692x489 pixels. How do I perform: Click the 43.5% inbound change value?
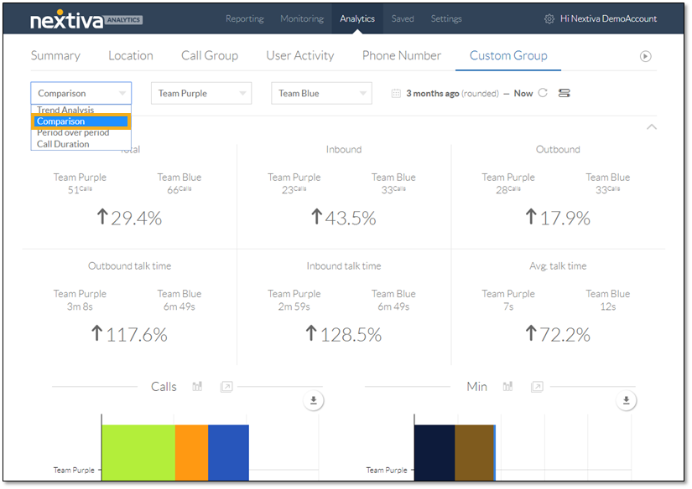point(344,218)
